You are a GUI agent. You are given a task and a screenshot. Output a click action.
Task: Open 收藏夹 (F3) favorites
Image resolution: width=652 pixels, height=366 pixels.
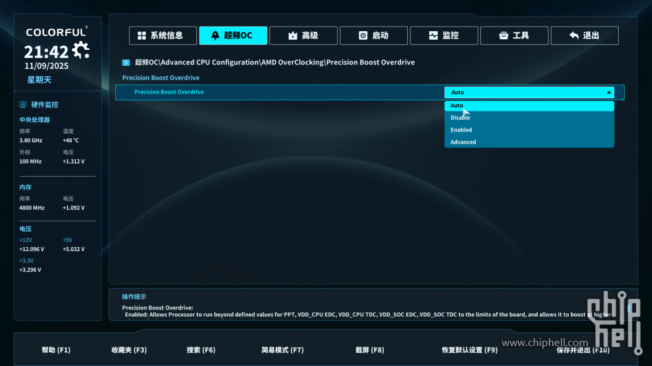pyautogui.click(x=129, y=350)
